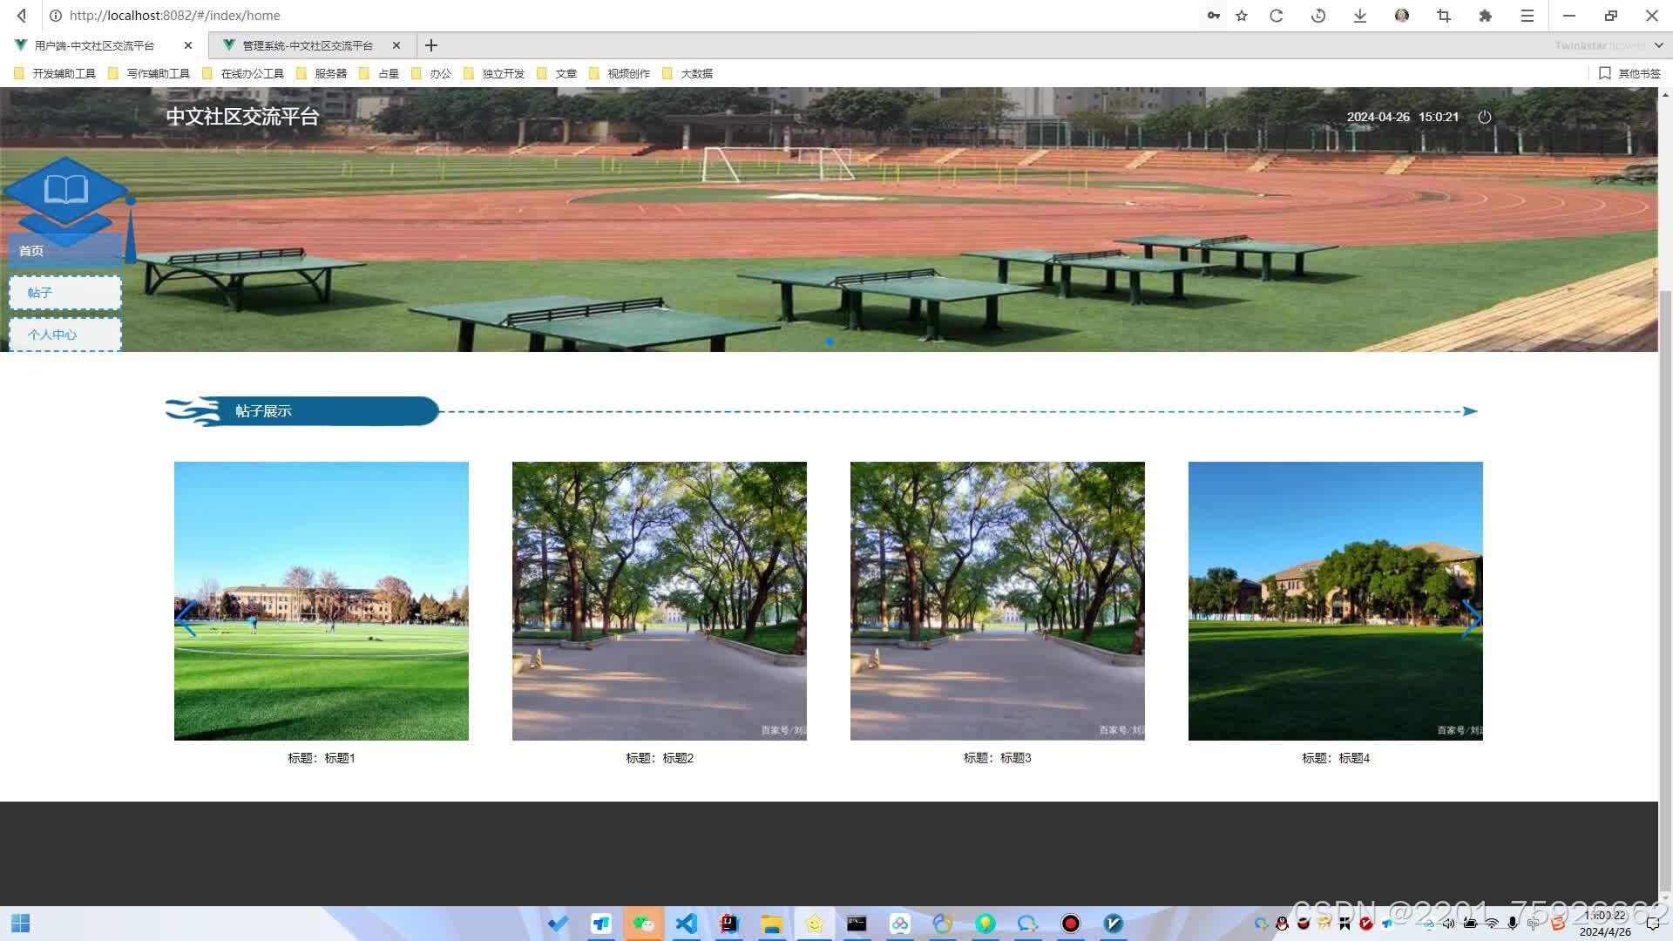Open 个人中心 in the side menu
The width and height of the screenshot is (1673, 941).
click(x=65, y=335)
